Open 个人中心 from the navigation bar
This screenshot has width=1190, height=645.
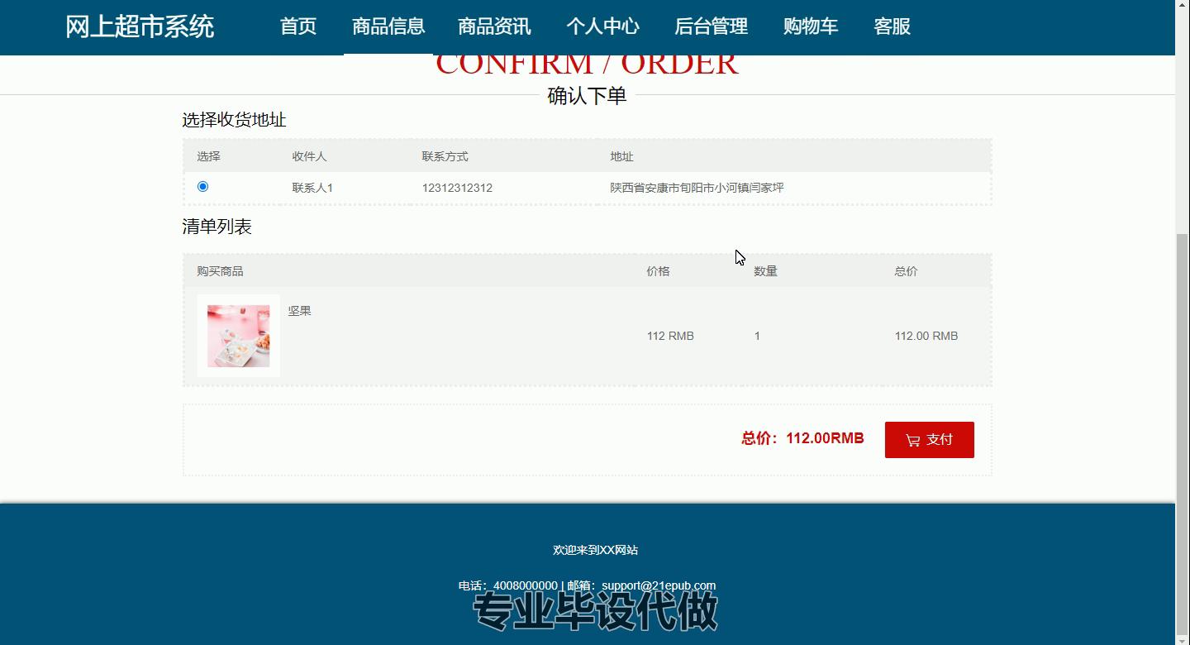[602, 26]
